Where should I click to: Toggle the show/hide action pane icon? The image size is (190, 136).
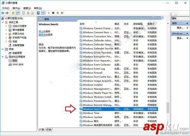43,13
